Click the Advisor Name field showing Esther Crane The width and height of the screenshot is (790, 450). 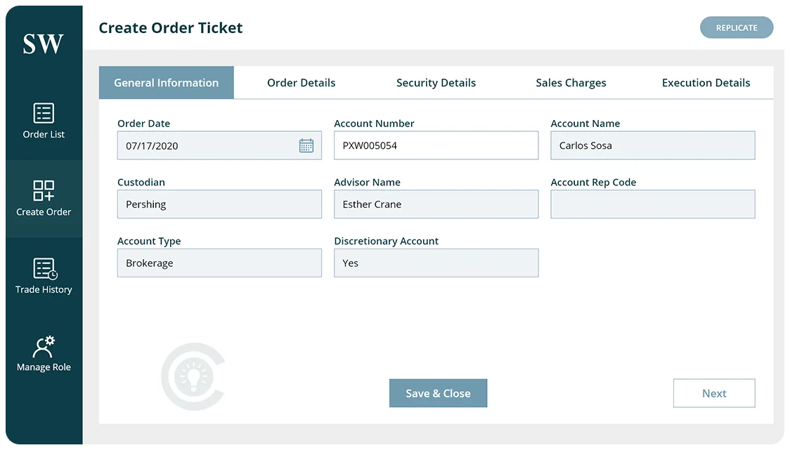coord(436,204)
